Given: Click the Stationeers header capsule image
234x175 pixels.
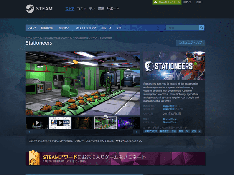Looking at the screenshot, I should 174,66.
